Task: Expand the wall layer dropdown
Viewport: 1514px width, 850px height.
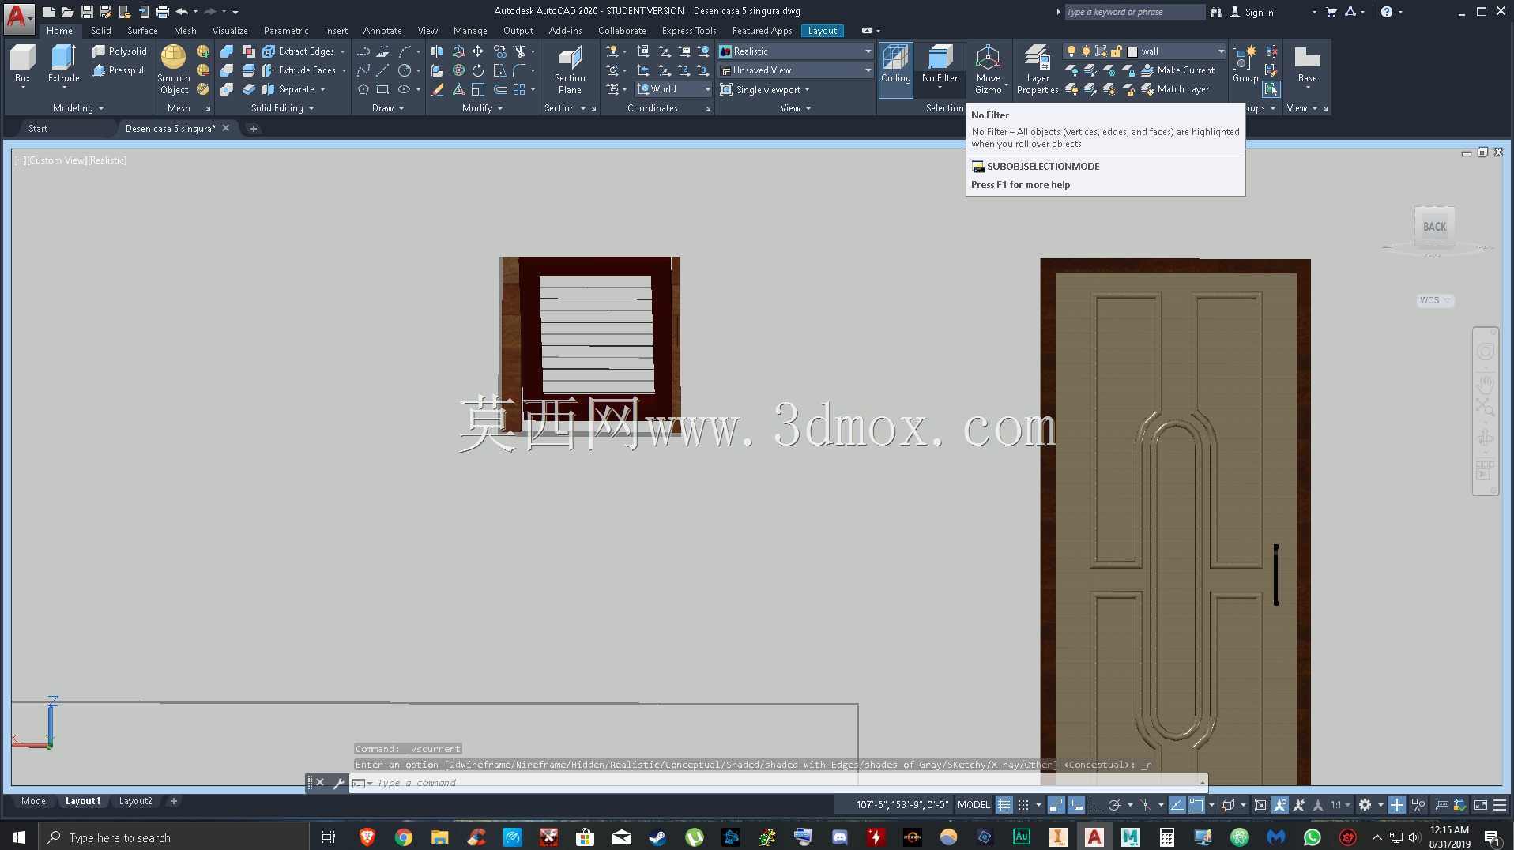Action: click(x=1221, y=51)
